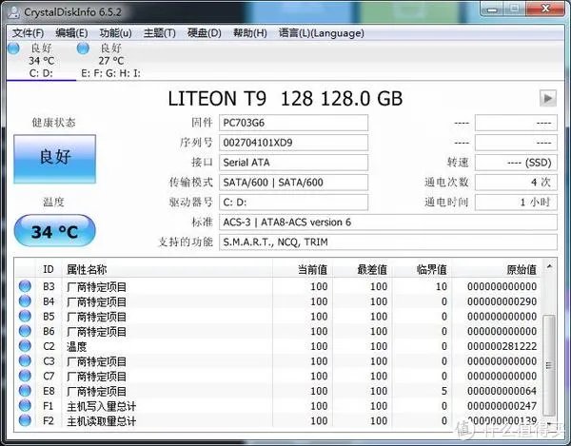This screenshot has width=571, height=446.
Task: Click the power-on hours field 1 小时
Action: click(x=516, y=203)
